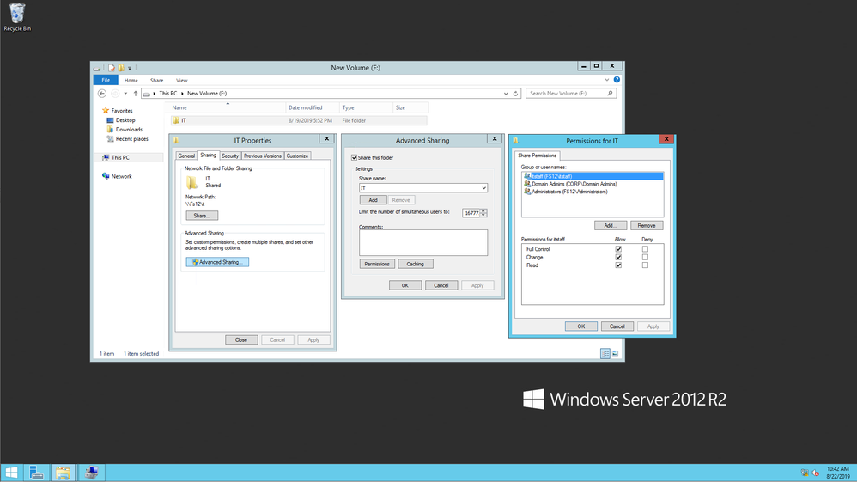Open the View ribbon tab
Image resolution: width=857 pixels, height=482 pixels.
[181, 81]
